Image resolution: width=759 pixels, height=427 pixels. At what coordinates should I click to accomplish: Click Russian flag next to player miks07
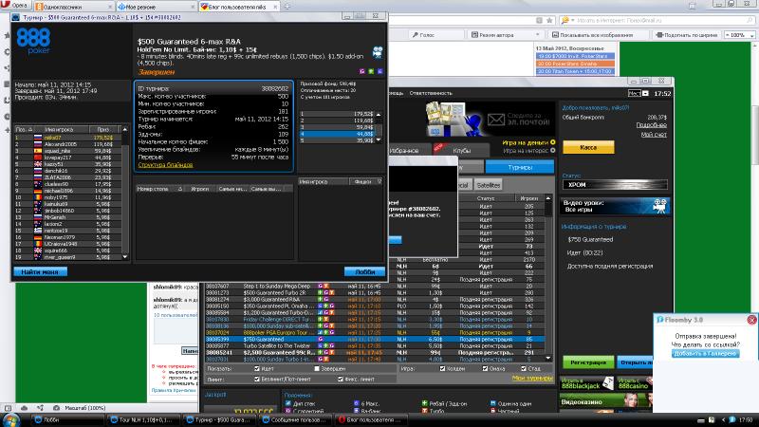pos(38,138)
